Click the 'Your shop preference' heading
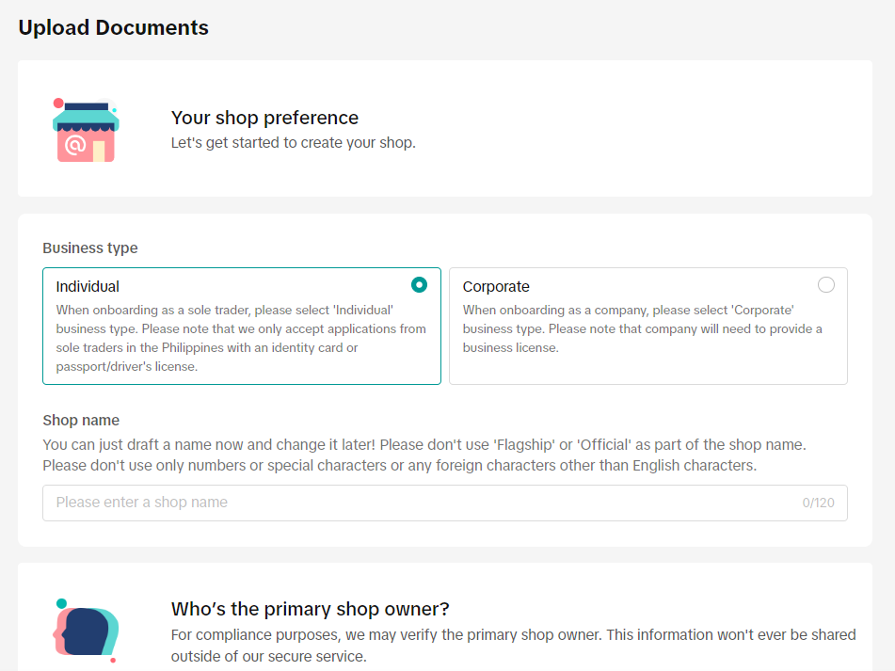The width and height of the screenshot is (895, 671). pos(264,118)
